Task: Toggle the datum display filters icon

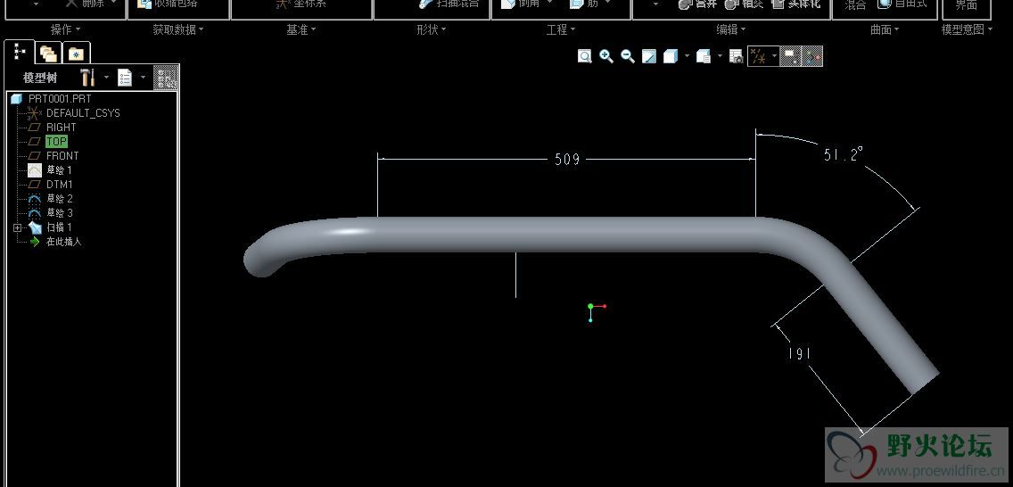Action: pos(759,57)
